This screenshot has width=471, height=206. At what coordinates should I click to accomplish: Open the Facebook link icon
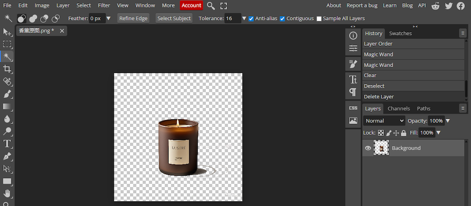coord(461,5)
